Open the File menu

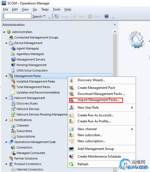click(x=6, y=9)
